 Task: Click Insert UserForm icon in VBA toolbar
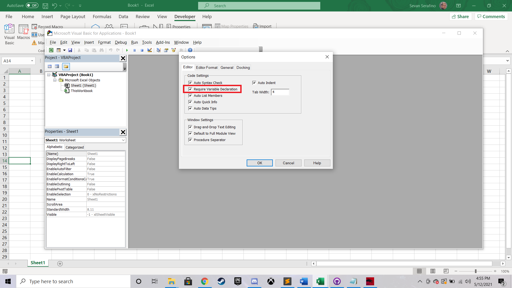[x=59, y=50]
